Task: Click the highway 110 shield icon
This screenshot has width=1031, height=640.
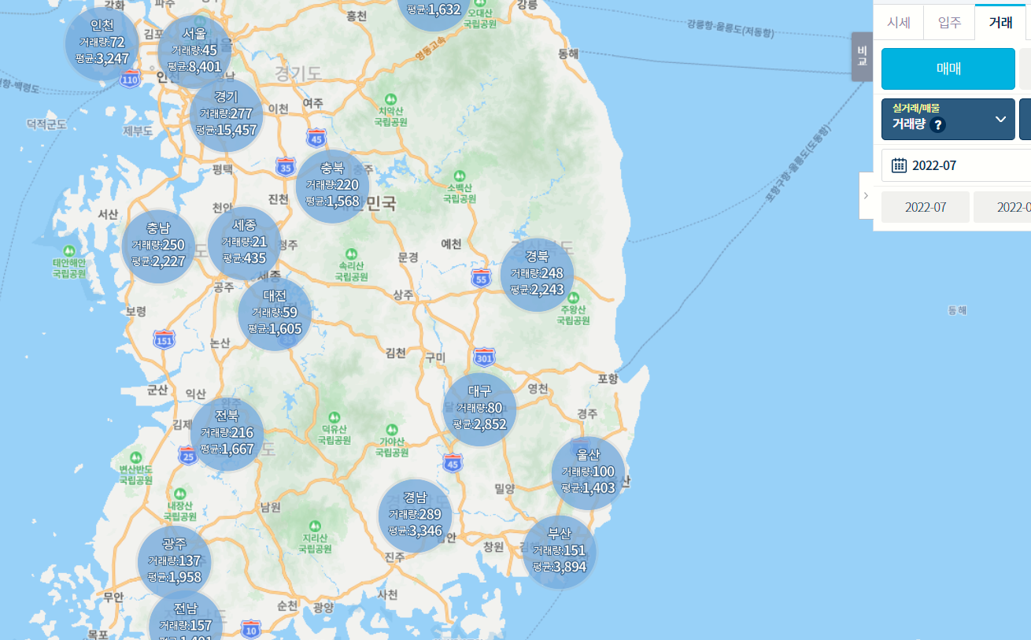Action: [130, 79]
